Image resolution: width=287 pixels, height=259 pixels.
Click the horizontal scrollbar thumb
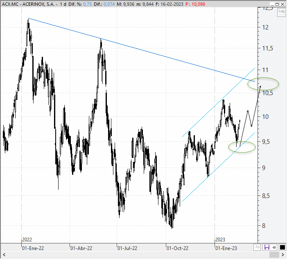(274, 255)
